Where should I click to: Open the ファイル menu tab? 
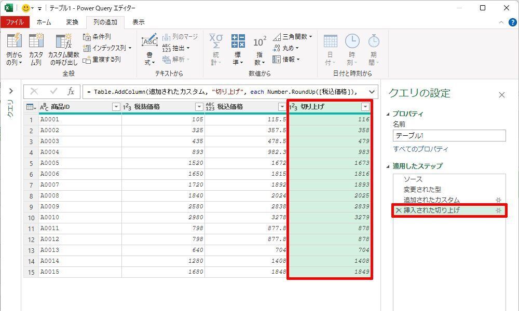tap(15, 22)
